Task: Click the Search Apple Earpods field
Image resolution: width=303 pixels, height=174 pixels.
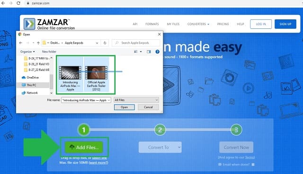Action: point(136,43)
